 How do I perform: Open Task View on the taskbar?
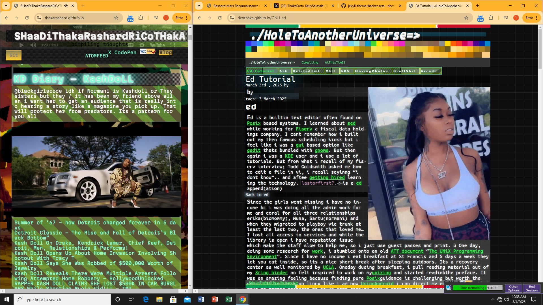point(131,299)
